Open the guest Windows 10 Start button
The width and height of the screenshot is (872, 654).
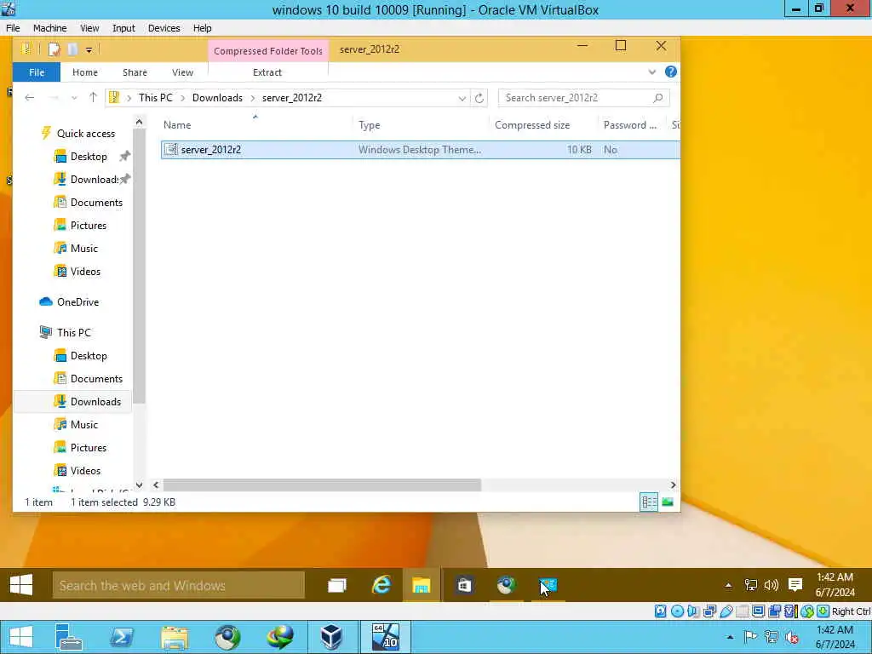[21, 585]
